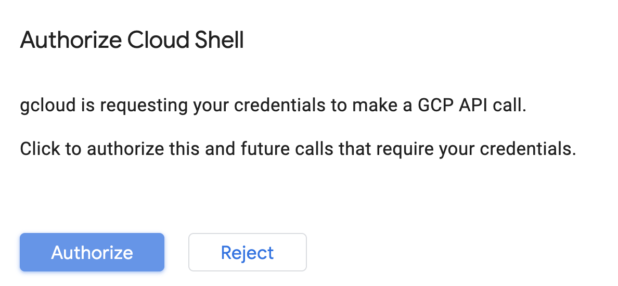Click the word 'Shell' in the heading

click(x=218, y=40)
